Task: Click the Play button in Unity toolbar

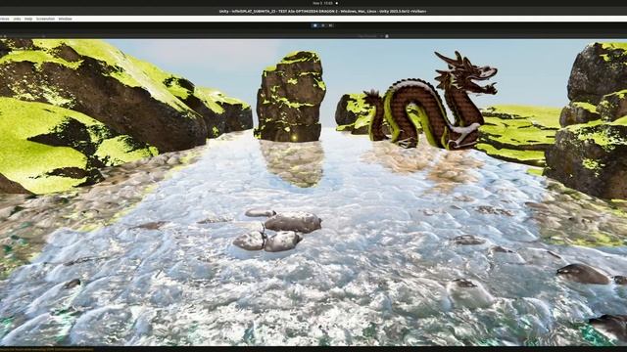Action: tap(315, 25)
